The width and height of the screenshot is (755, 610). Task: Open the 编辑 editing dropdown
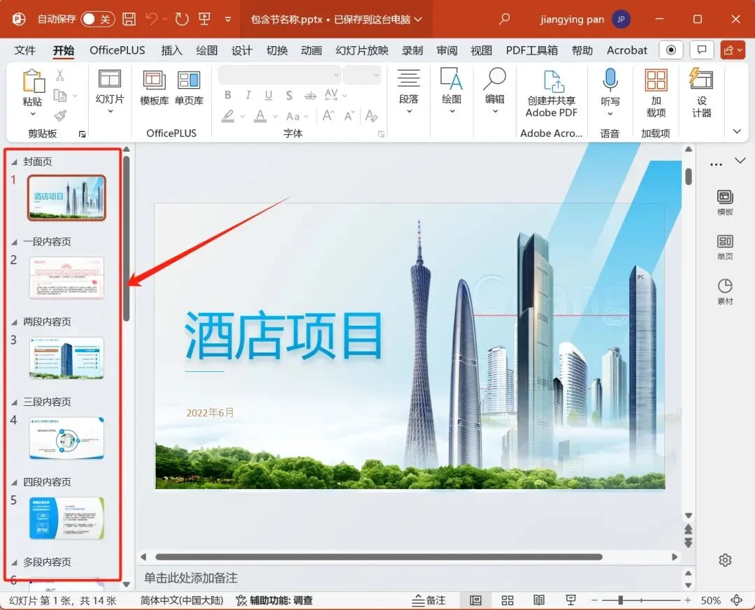click(494, 92)
